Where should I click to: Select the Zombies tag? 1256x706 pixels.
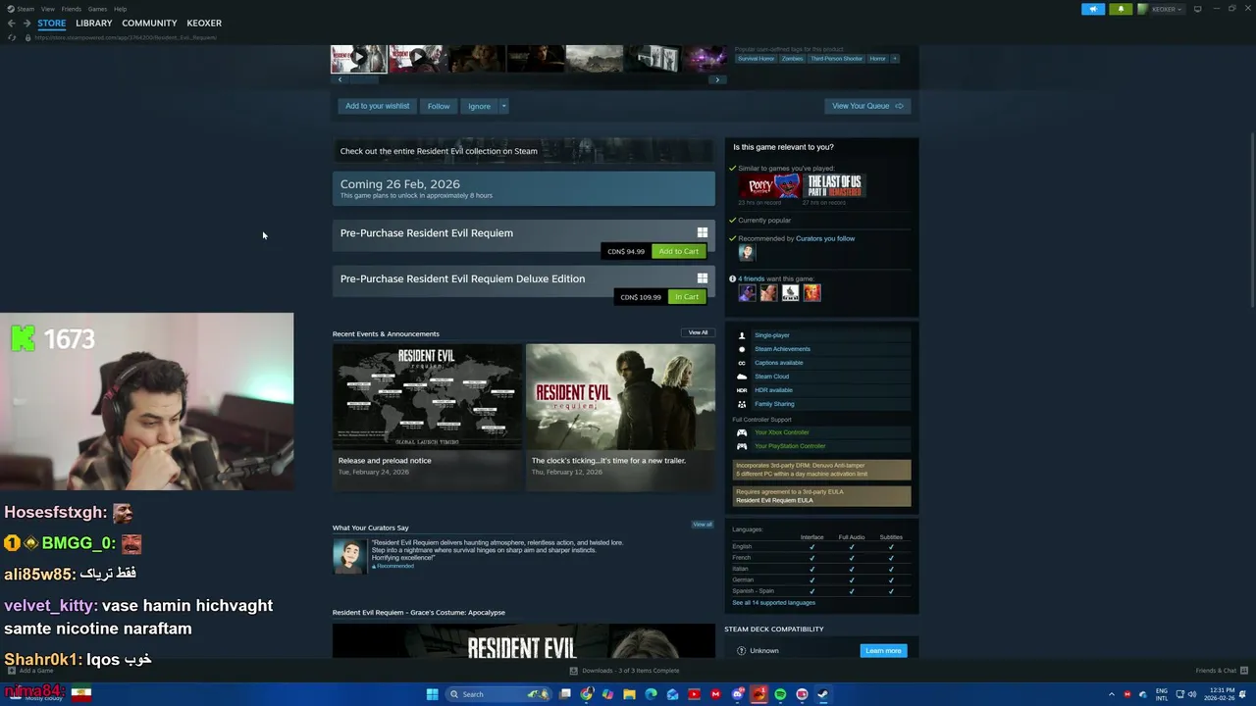click(792, 59)
